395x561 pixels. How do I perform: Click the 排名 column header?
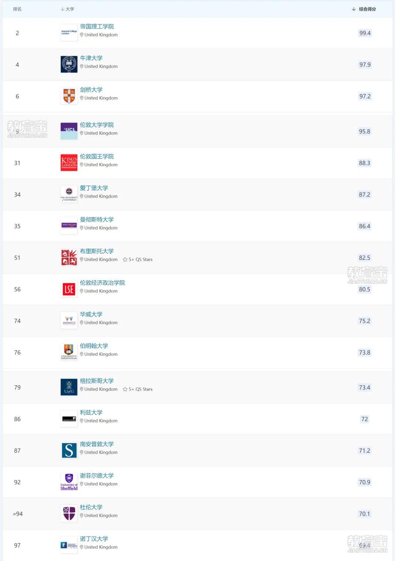(x=17, y=9)
